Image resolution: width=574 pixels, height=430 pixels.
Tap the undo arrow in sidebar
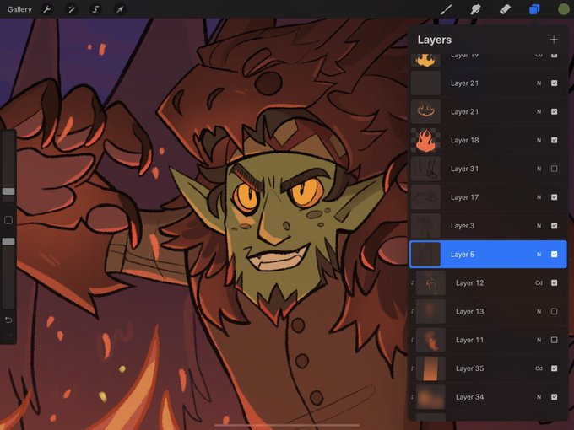pos(8,320)
